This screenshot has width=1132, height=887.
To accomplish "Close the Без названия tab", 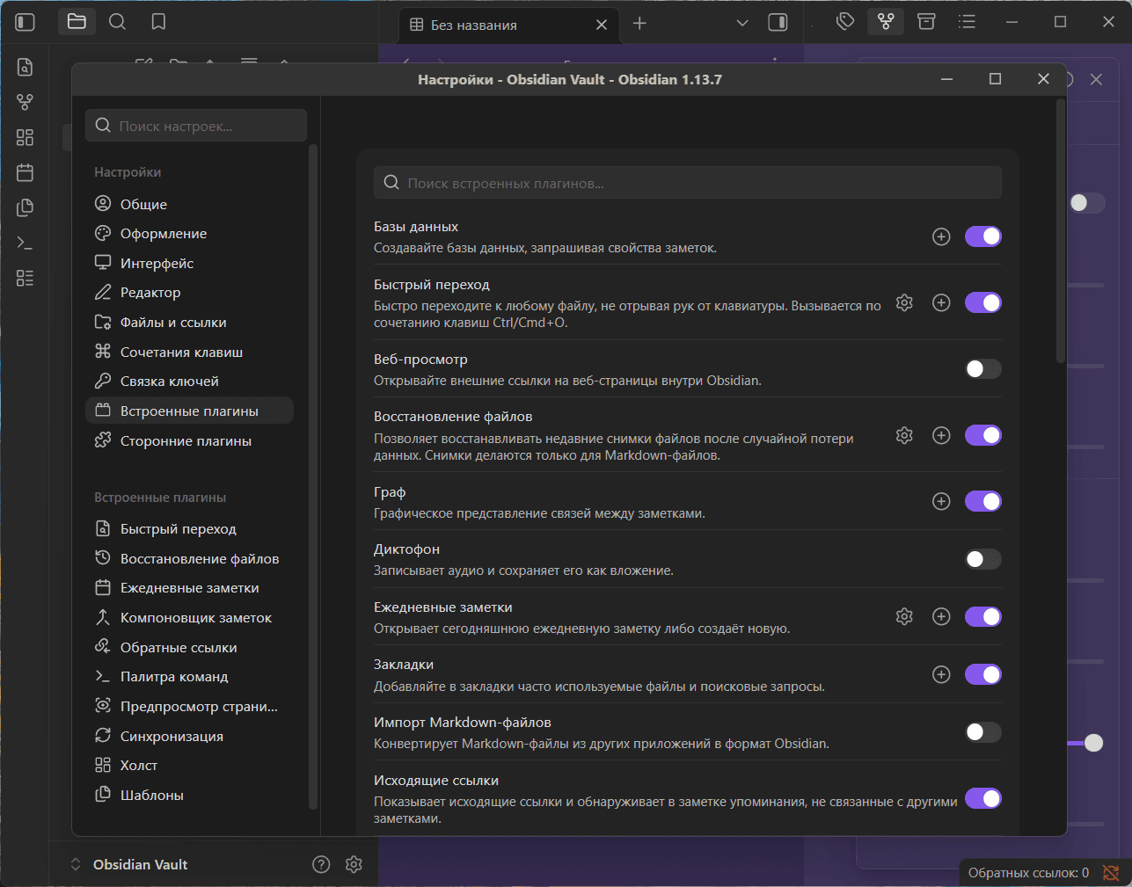I will coord(602,25).
